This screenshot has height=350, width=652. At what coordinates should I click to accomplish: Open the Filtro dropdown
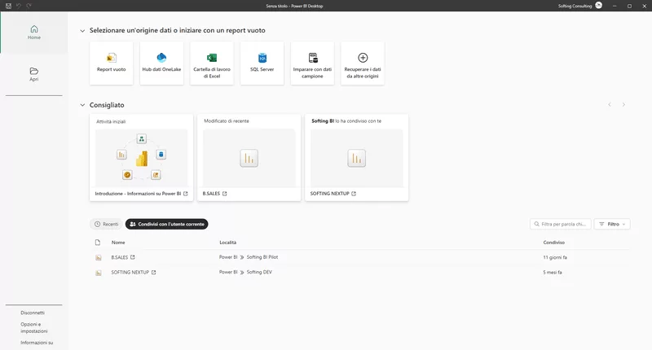612,224
